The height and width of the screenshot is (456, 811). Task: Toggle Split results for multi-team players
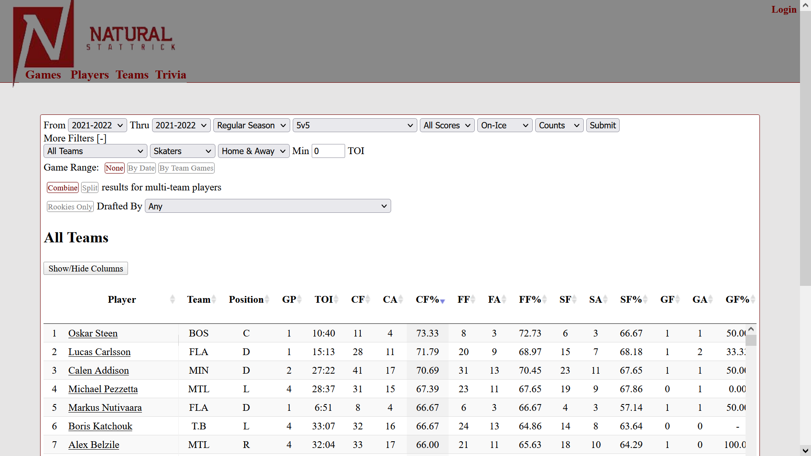(x=89, y=187)
